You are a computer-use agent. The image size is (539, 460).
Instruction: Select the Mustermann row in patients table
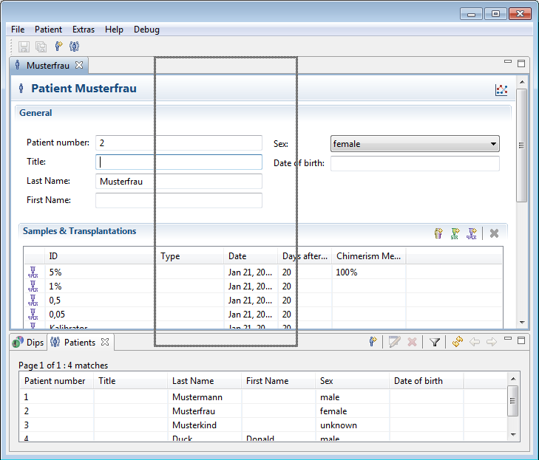(x=197, y=397)
